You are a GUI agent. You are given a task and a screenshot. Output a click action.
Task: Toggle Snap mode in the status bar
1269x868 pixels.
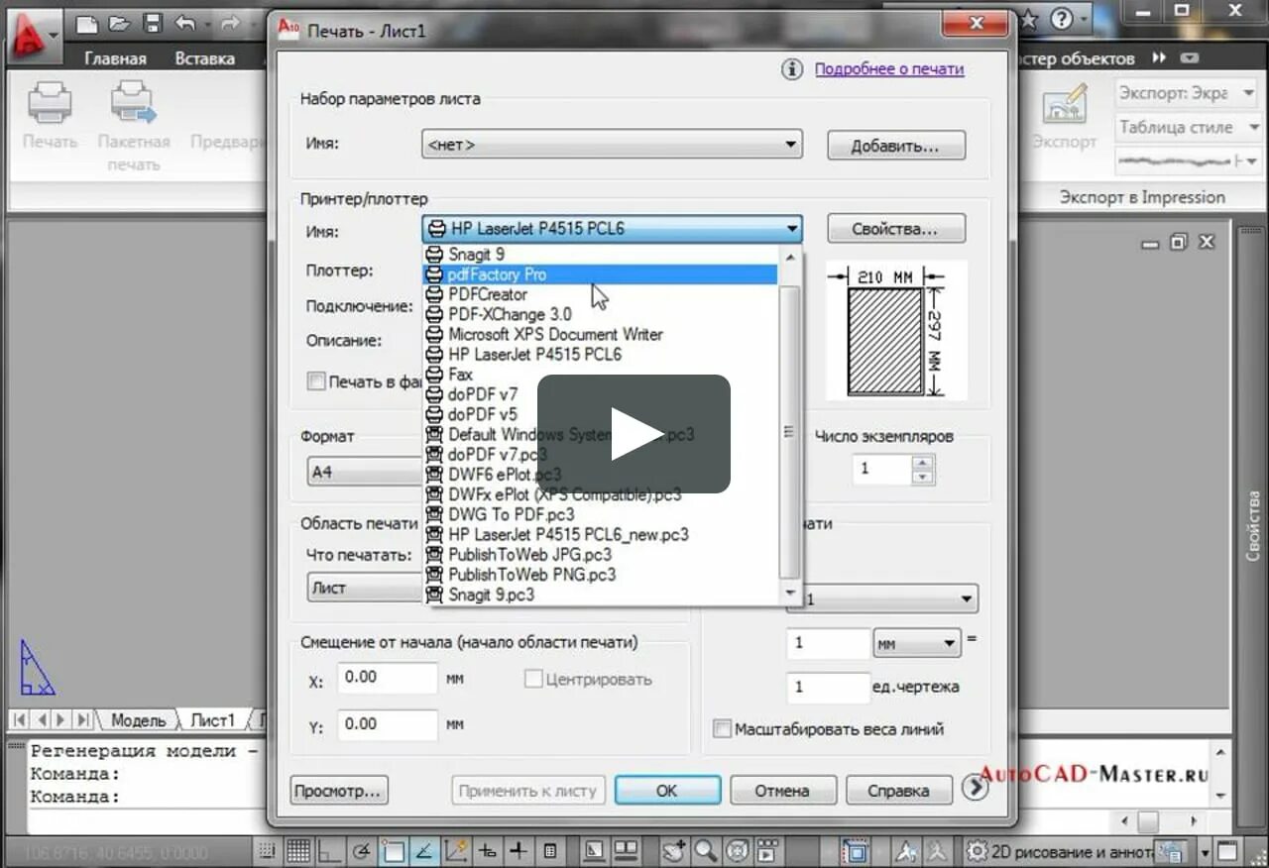click(x=266, y=851)
